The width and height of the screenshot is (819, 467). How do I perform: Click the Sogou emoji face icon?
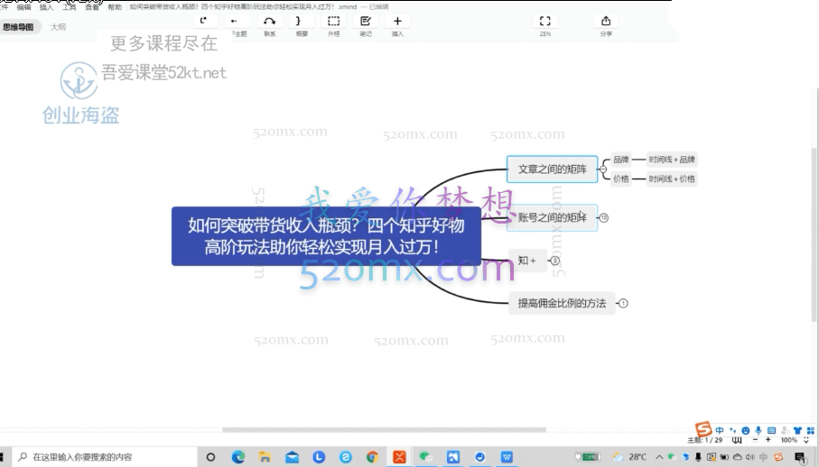click(745, 431)
